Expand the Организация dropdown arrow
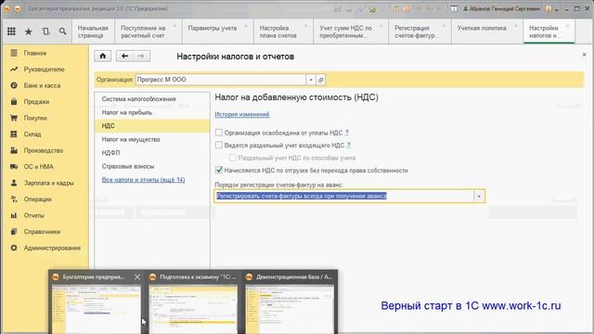This screenshot has height=334, width=594. point(311,80)
